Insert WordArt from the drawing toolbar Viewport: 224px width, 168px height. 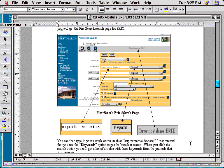point(5,59)
